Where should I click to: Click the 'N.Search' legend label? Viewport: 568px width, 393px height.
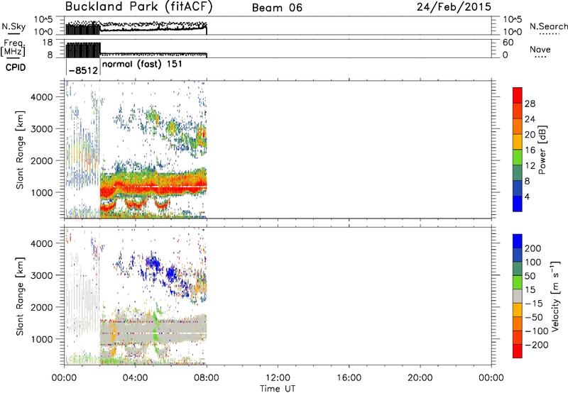tap(548, 26)
